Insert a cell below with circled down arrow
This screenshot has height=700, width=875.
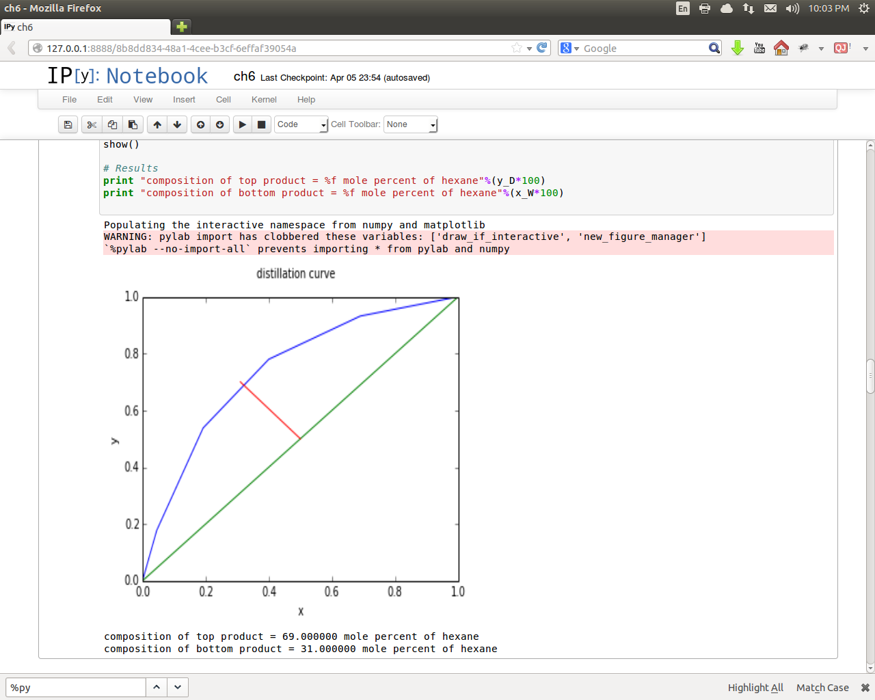(x=219, y=124)
